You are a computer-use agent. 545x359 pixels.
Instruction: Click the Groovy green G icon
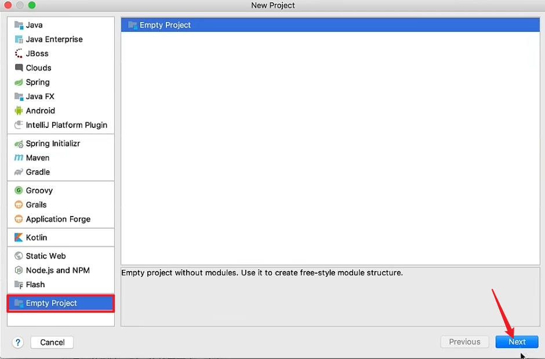pyautogui.click(x=19, y=191)
